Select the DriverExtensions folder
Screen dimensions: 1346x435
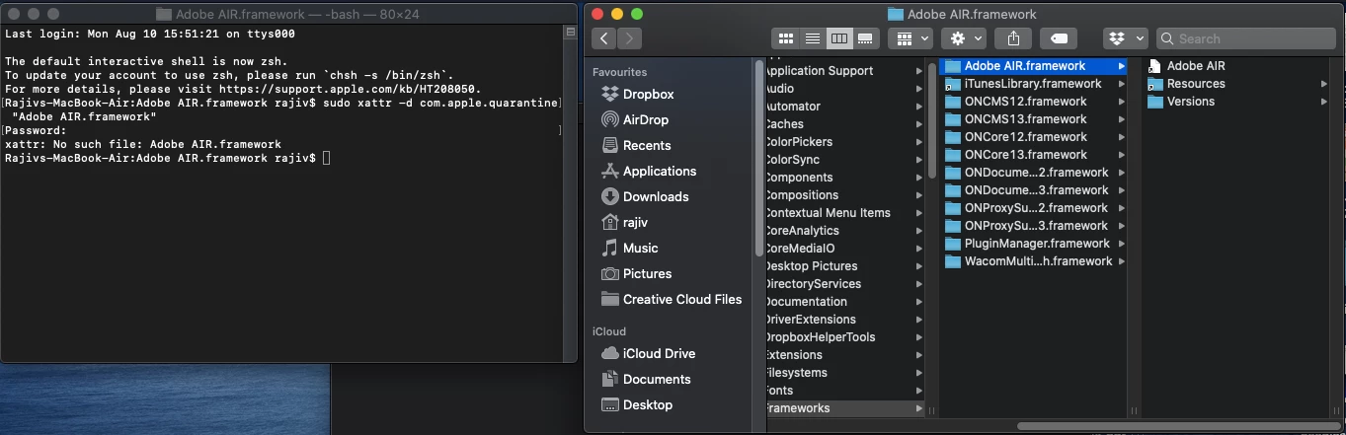[845, 320]
